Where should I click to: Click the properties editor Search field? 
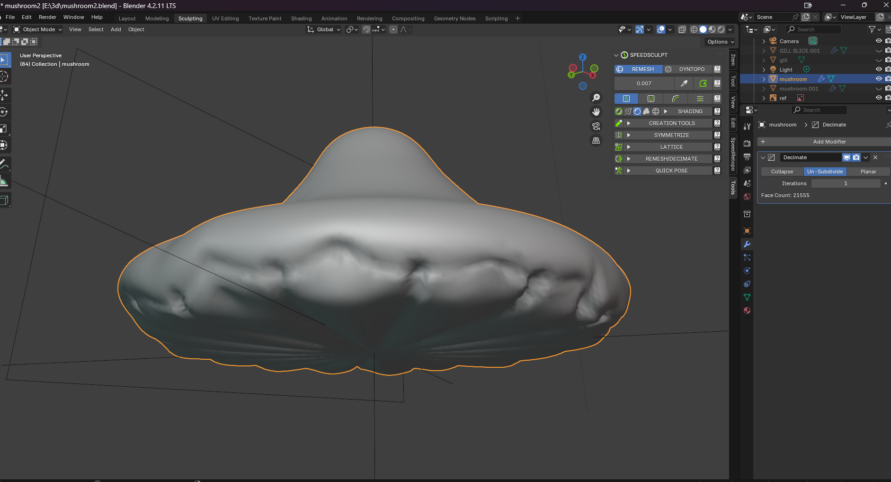[819, 110]
